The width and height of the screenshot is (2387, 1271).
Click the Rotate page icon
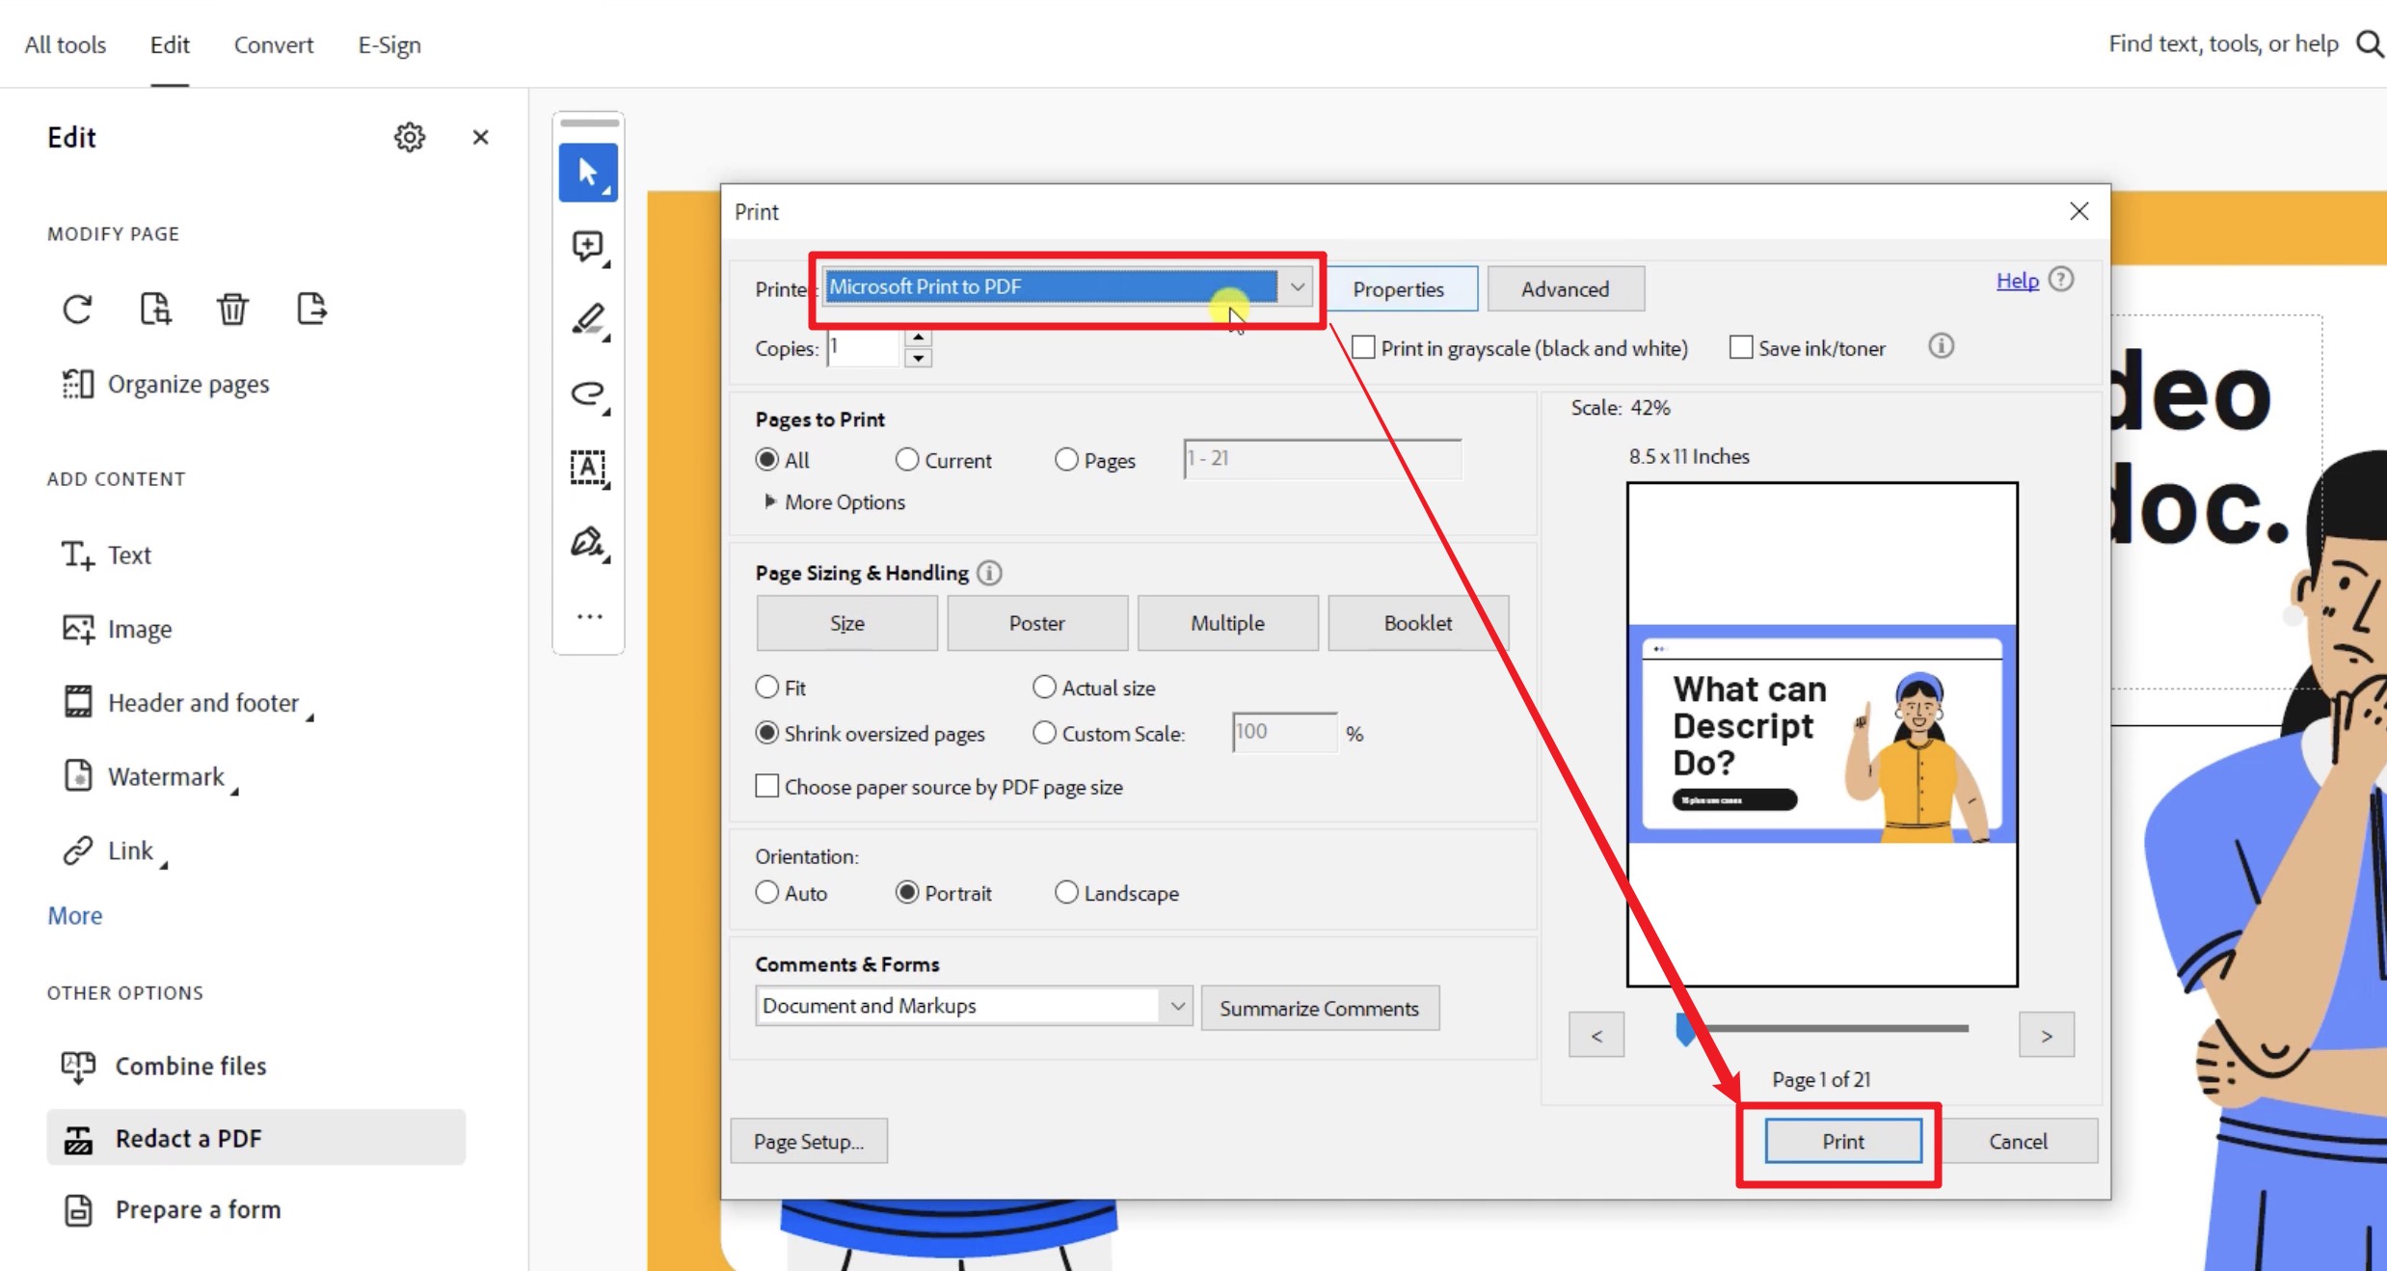(77, 310)
